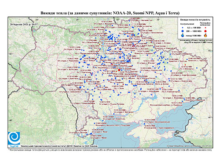Click the small blue dot legend marker

pyautogui.click(x=182, y=28)
